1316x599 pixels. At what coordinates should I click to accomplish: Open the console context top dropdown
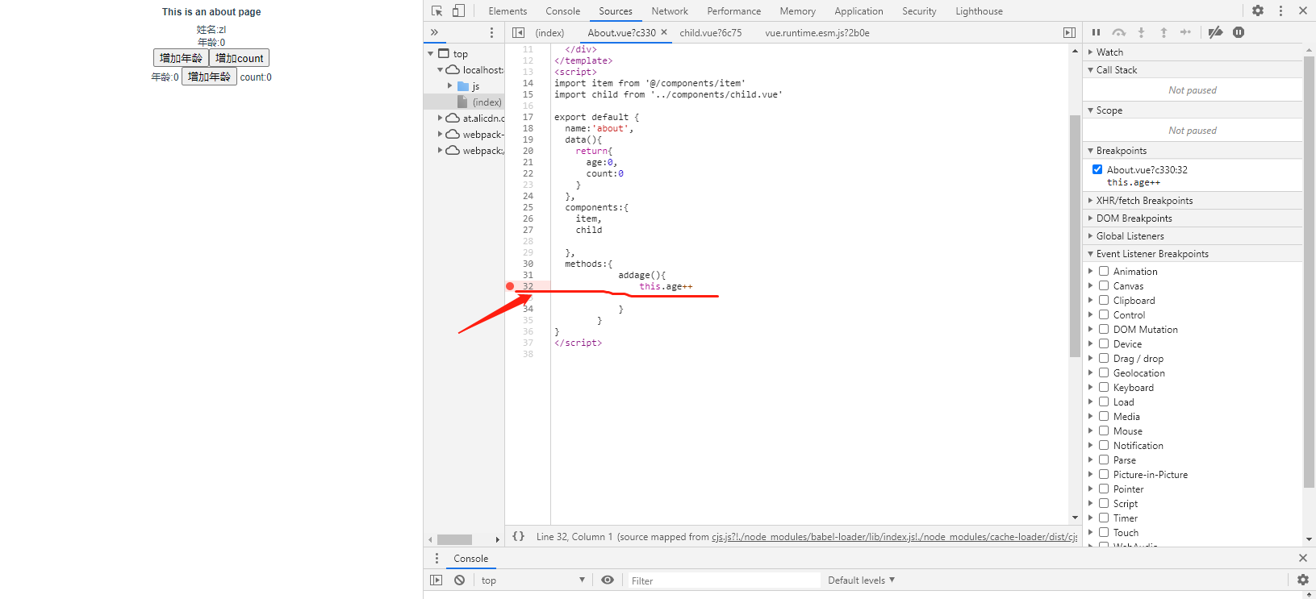[533, 580]
